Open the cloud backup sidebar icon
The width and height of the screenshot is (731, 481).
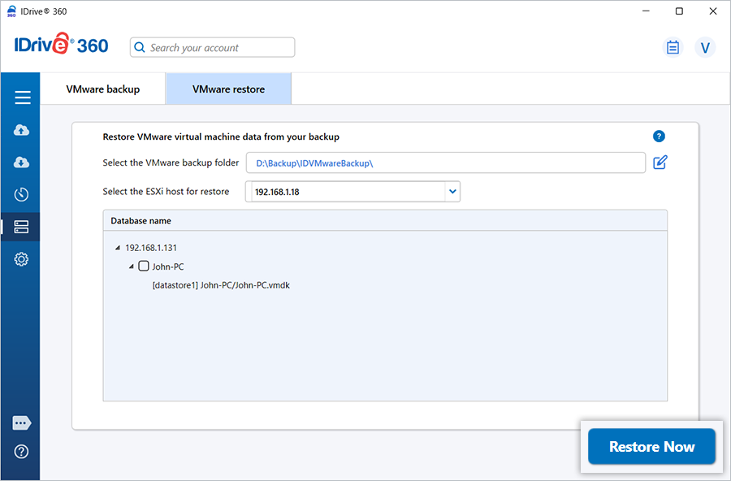(22, 131)
